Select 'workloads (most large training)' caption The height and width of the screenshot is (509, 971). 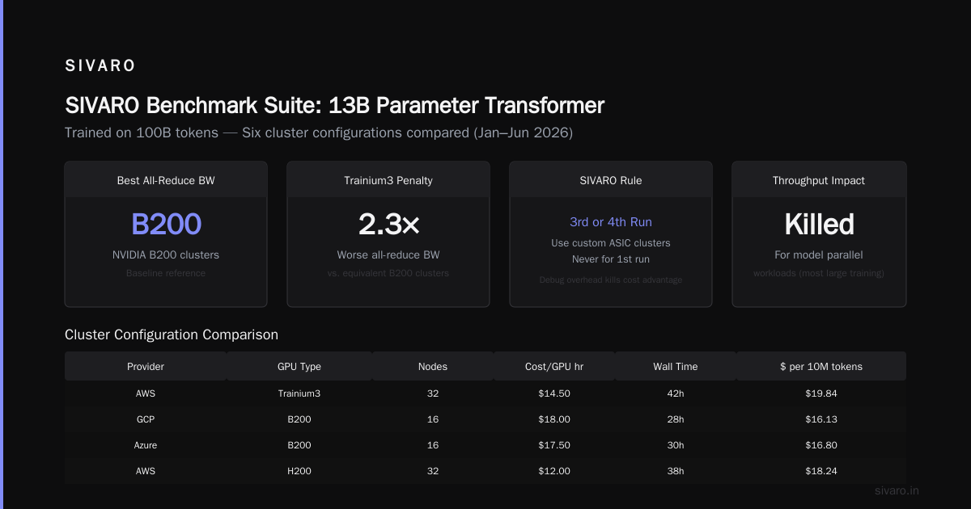point(819,273)
